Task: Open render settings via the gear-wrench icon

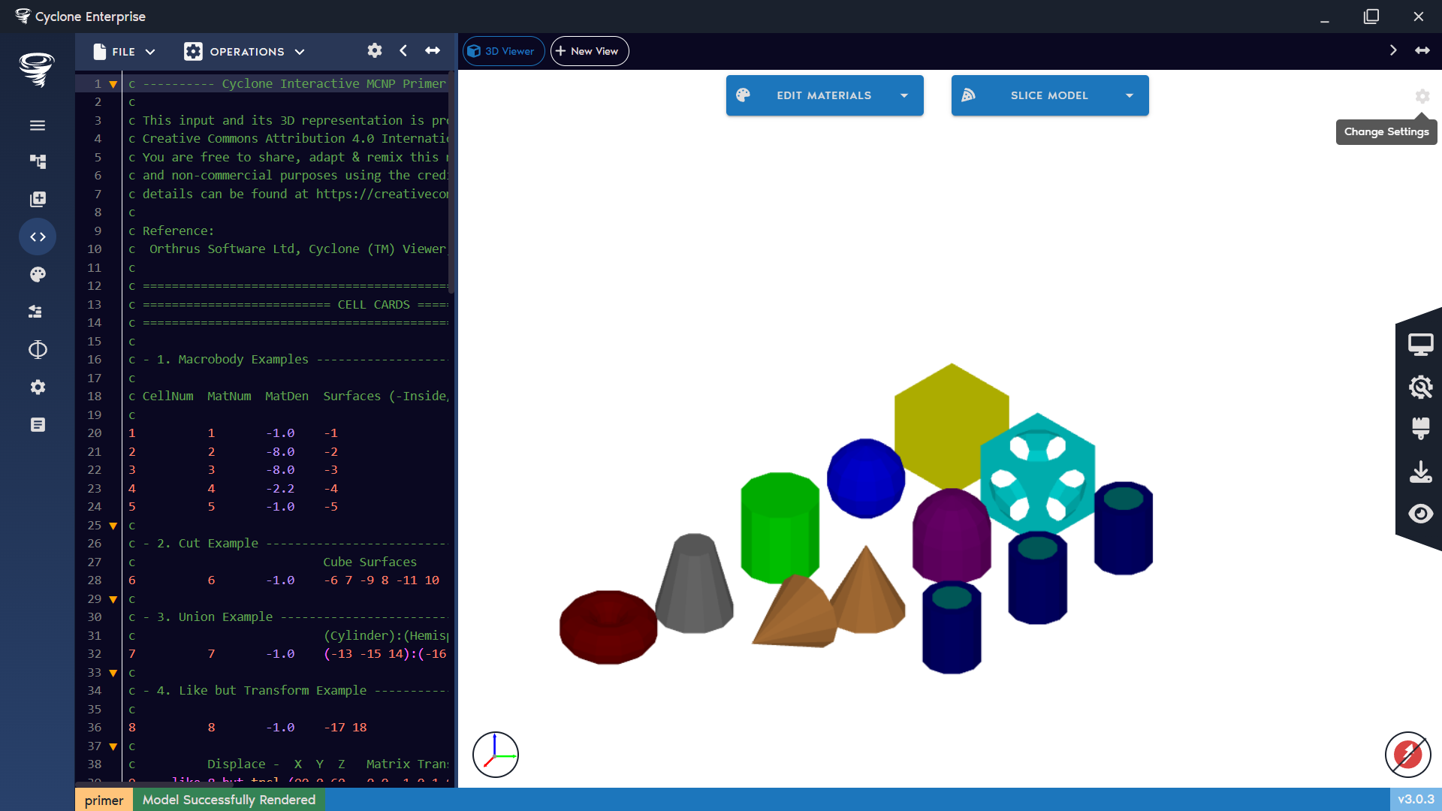Action: (1422, 387)
